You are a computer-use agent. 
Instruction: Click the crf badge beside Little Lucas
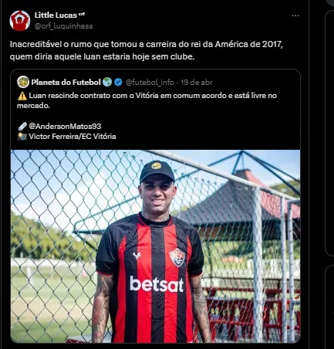(x=82, y=14)
